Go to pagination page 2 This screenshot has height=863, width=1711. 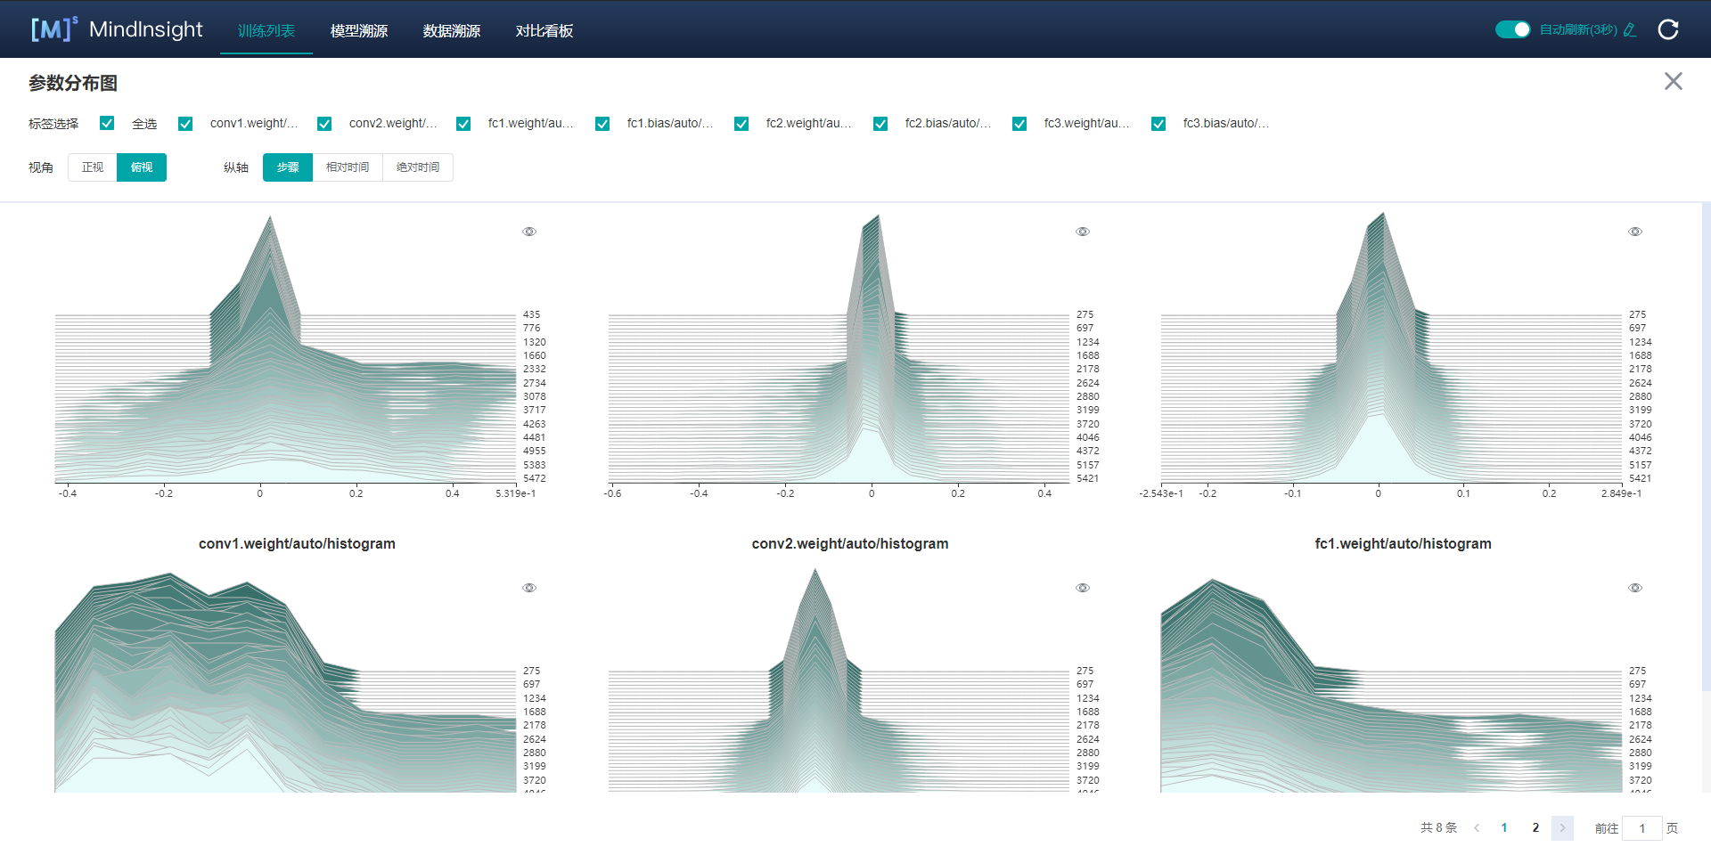1535,827
